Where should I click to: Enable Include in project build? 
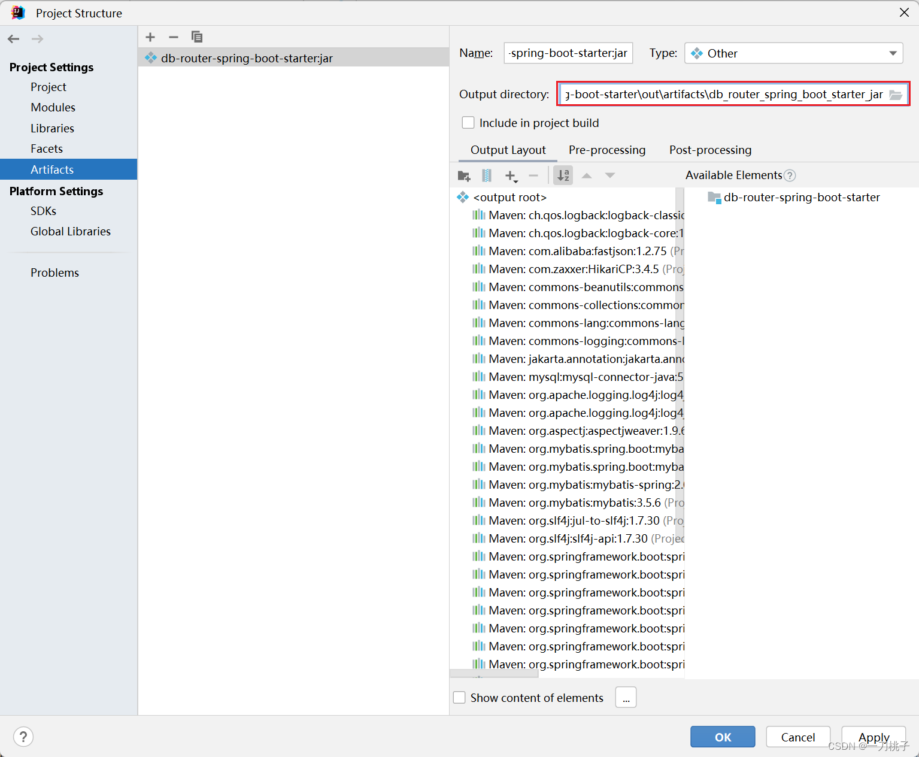click(x=468, y=122)
